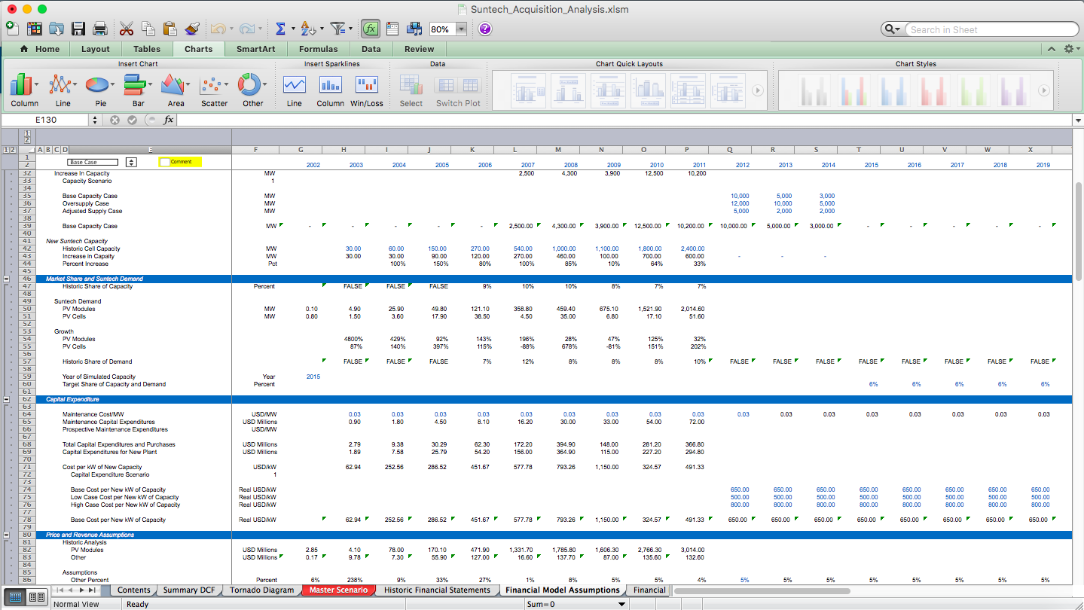Image resolution: width=1084 pixels, height=610 pixels.
Task: Open the zoom percentage dropdown
Action: 460,29
